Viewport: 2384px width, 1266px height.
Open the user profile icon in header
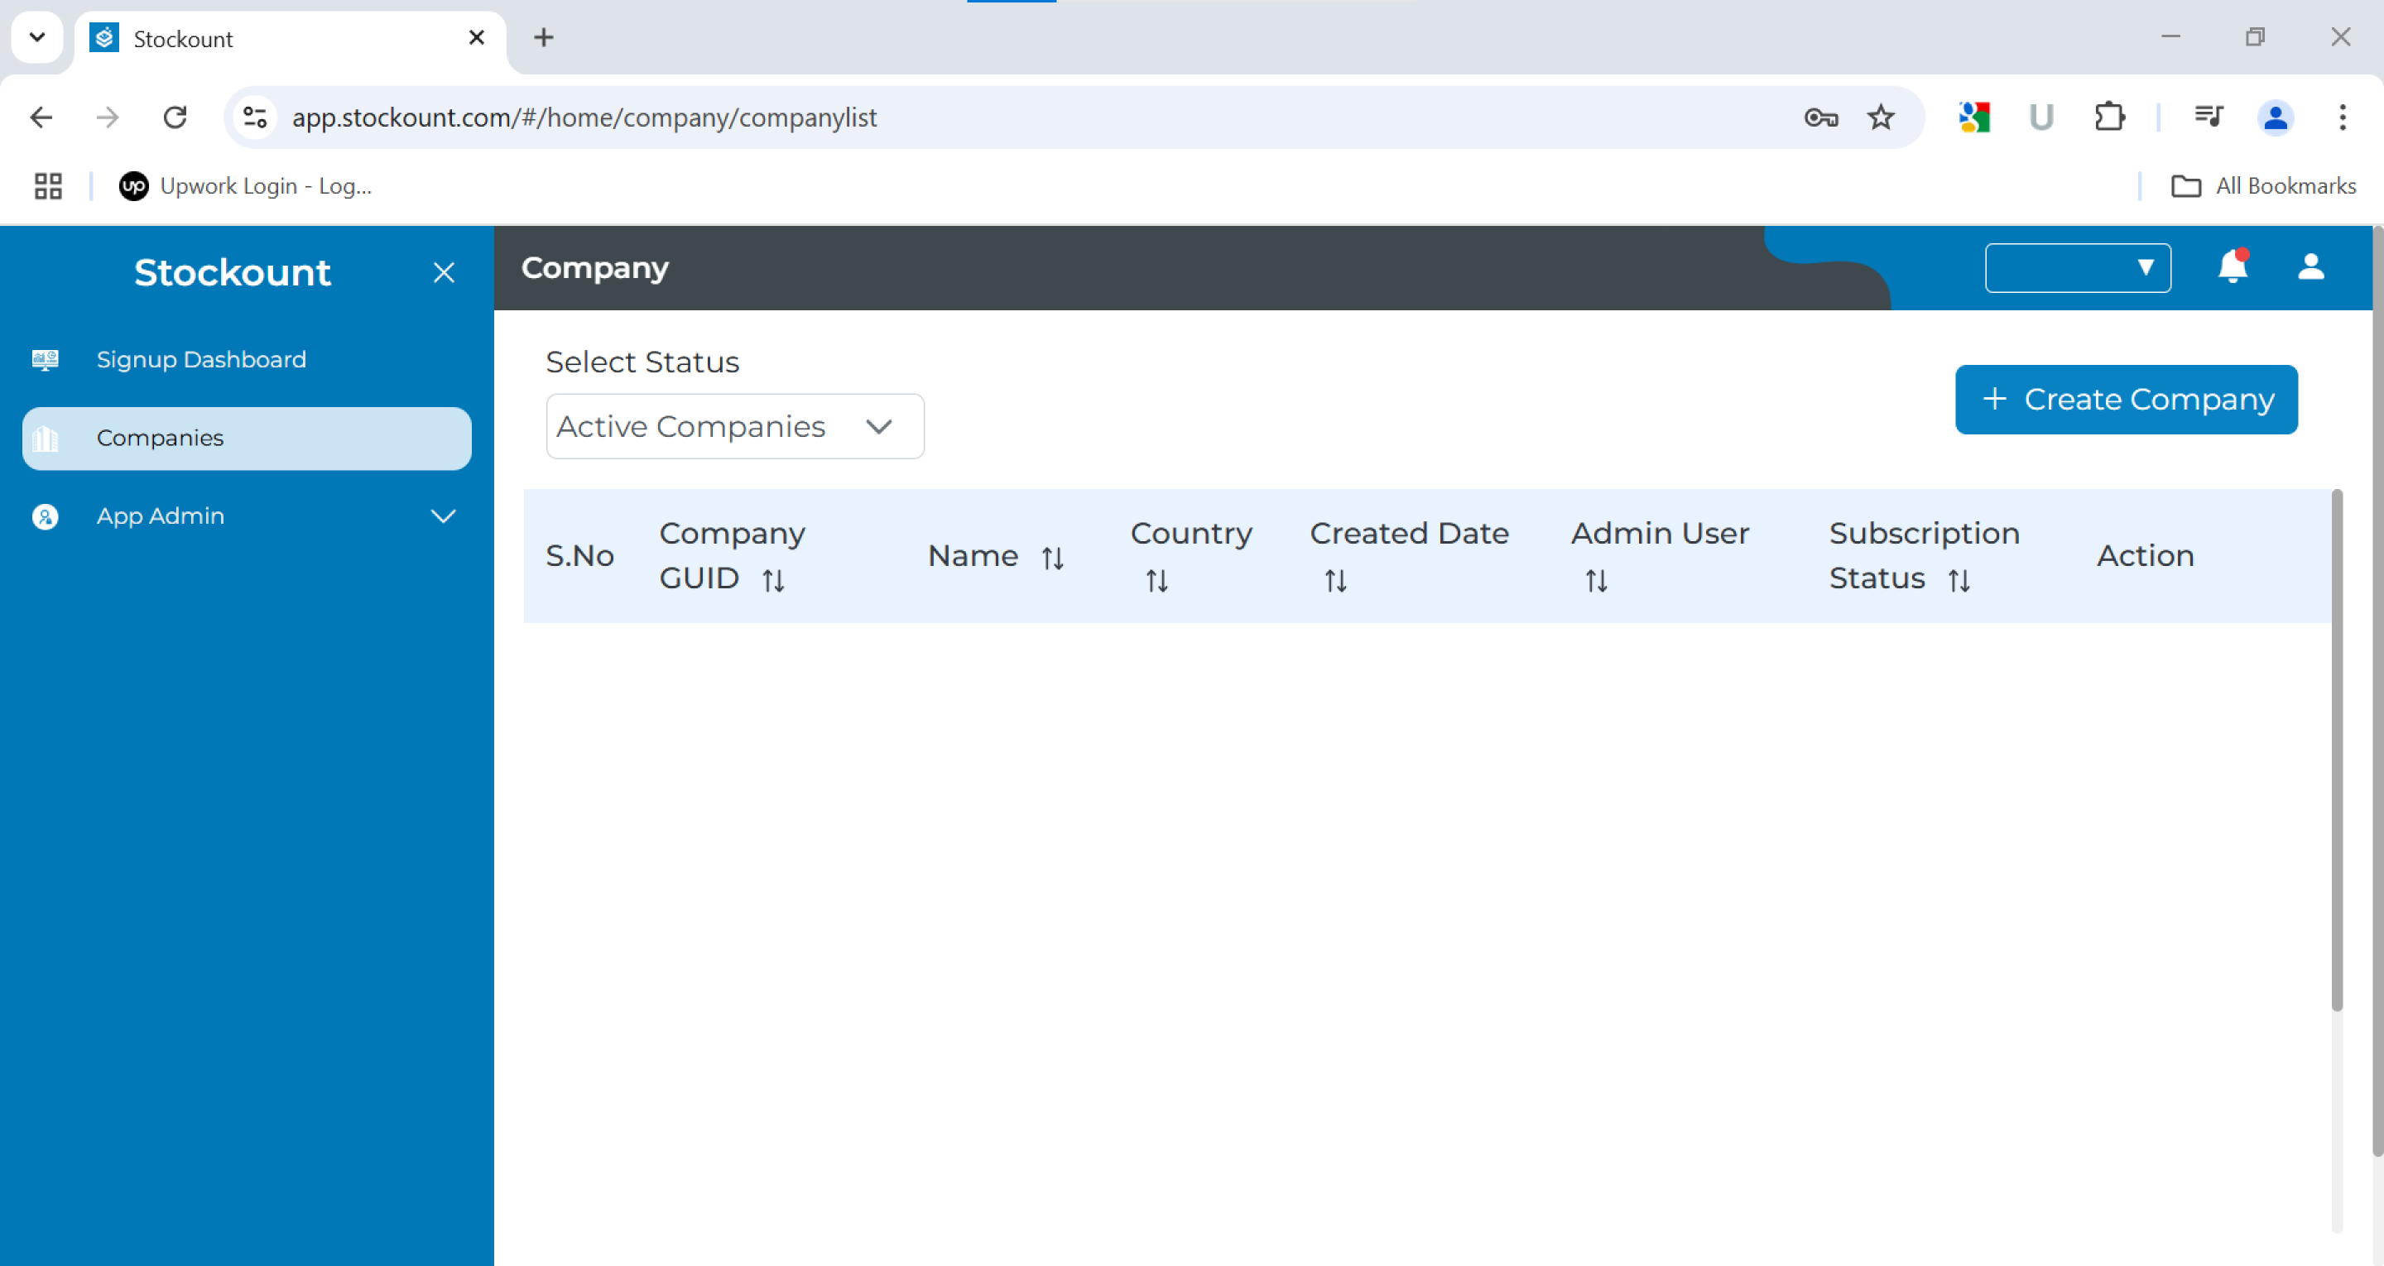pos(2310,267)
